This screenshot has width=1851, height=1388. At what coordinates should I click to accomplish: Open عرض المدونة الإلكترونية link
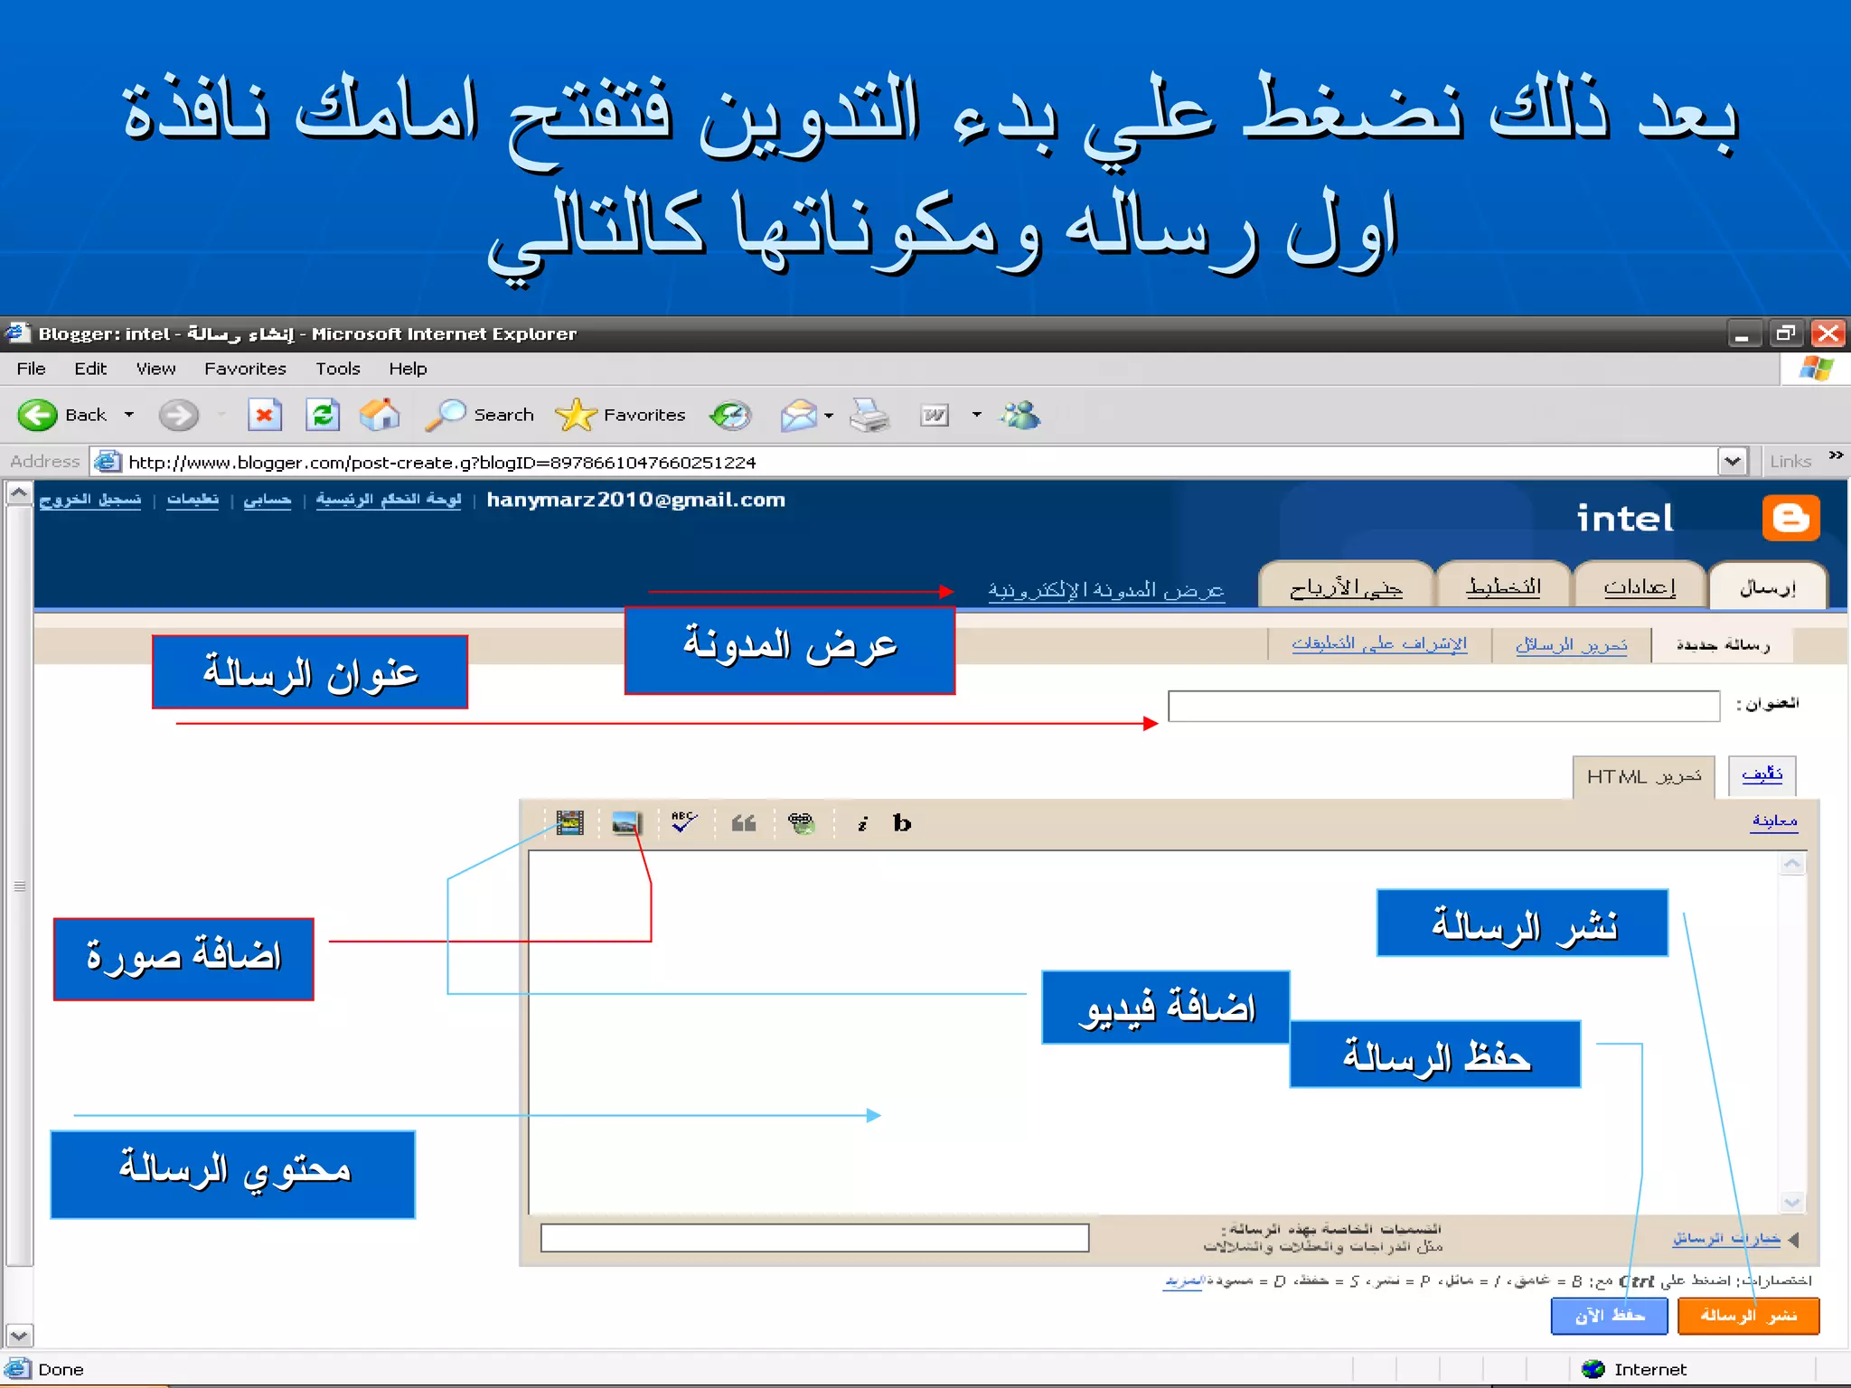1106,590
